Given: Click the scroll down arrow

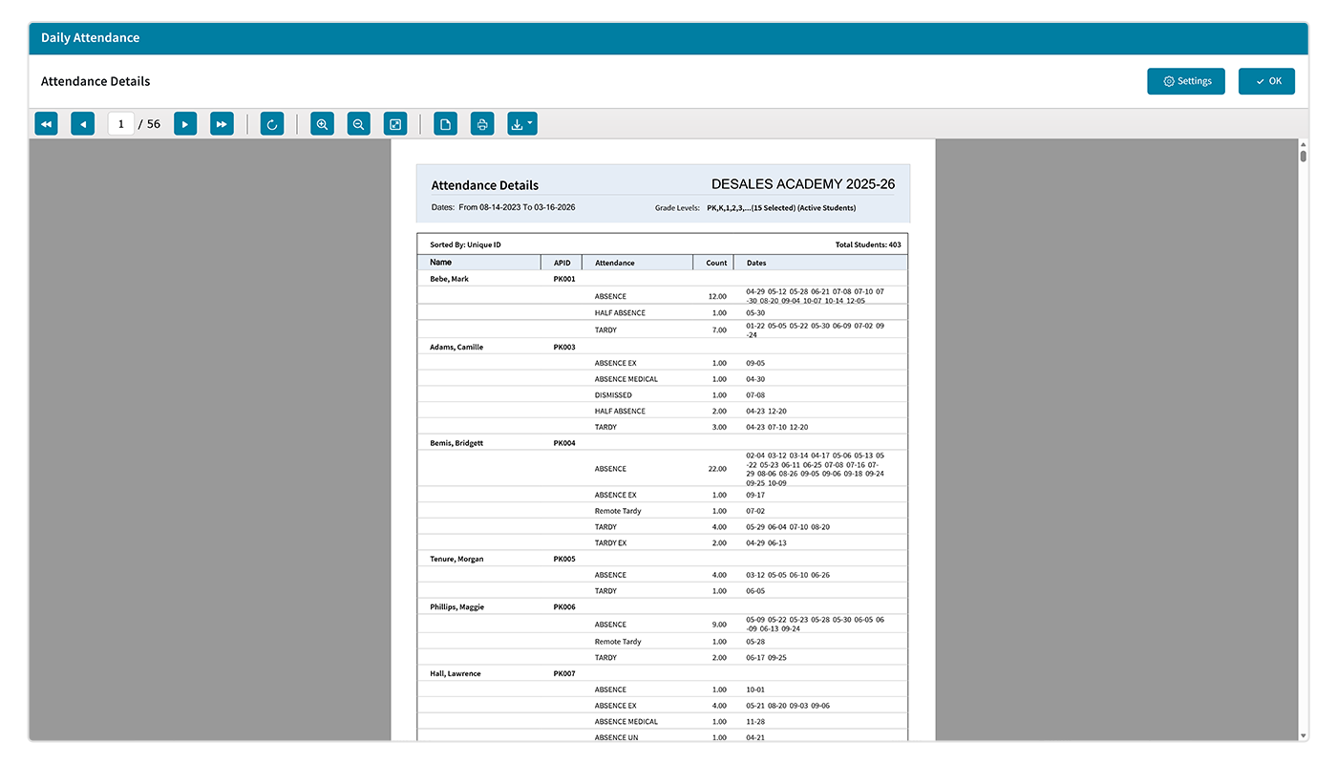Looking at the screenshot, I should [1303, 735].
